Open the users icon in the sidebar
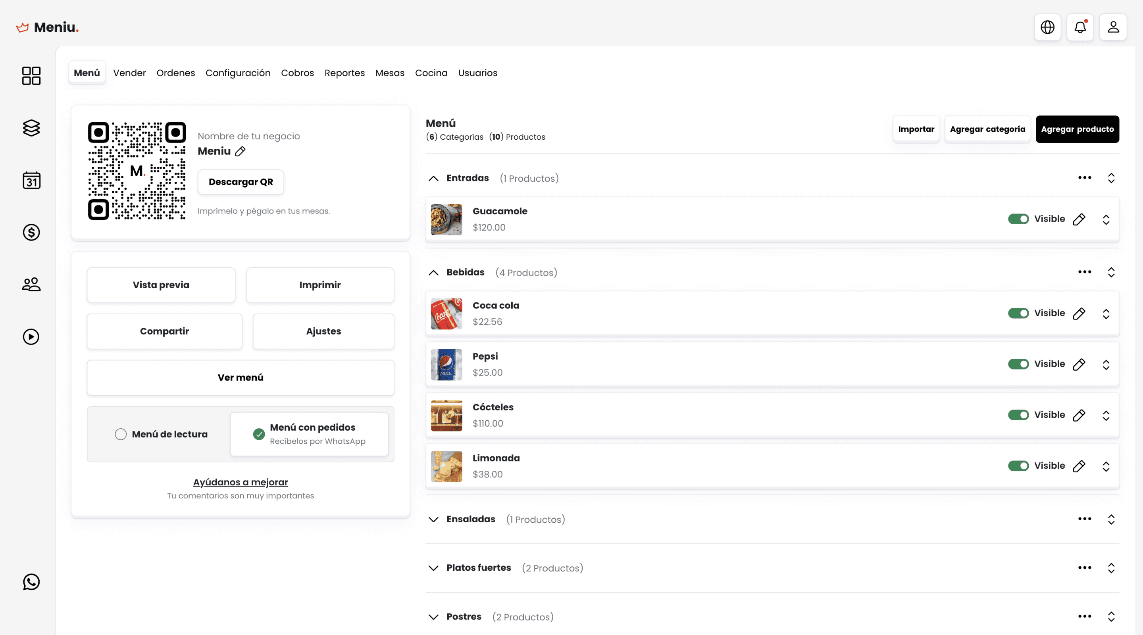 (x=31, y=285)
